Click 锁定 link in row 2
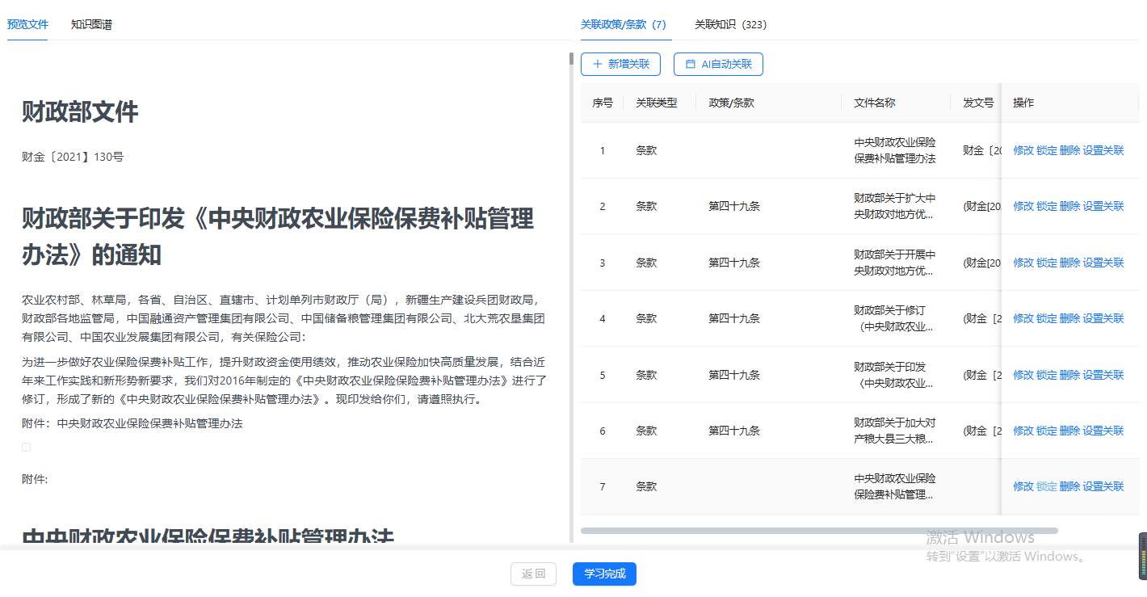This screenshot has height=597, width=1147. [1047, 207]
